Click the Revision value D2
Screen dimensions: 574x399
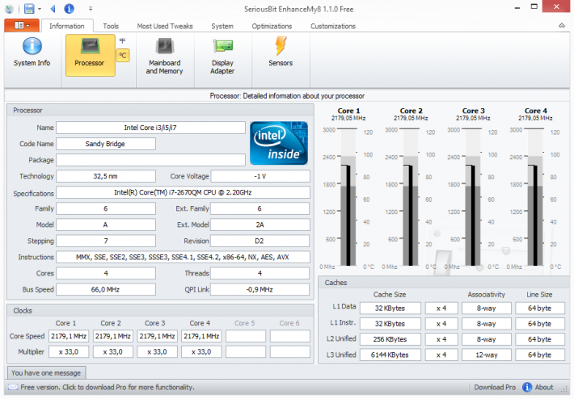(x=260, y=241)
